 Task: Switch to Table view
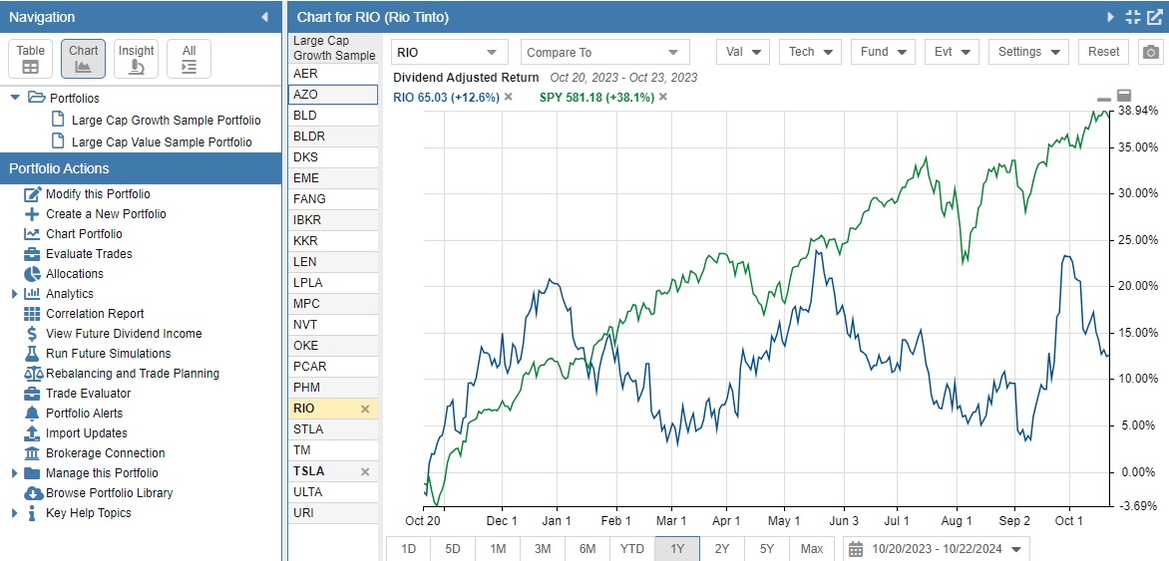point(31,59)
